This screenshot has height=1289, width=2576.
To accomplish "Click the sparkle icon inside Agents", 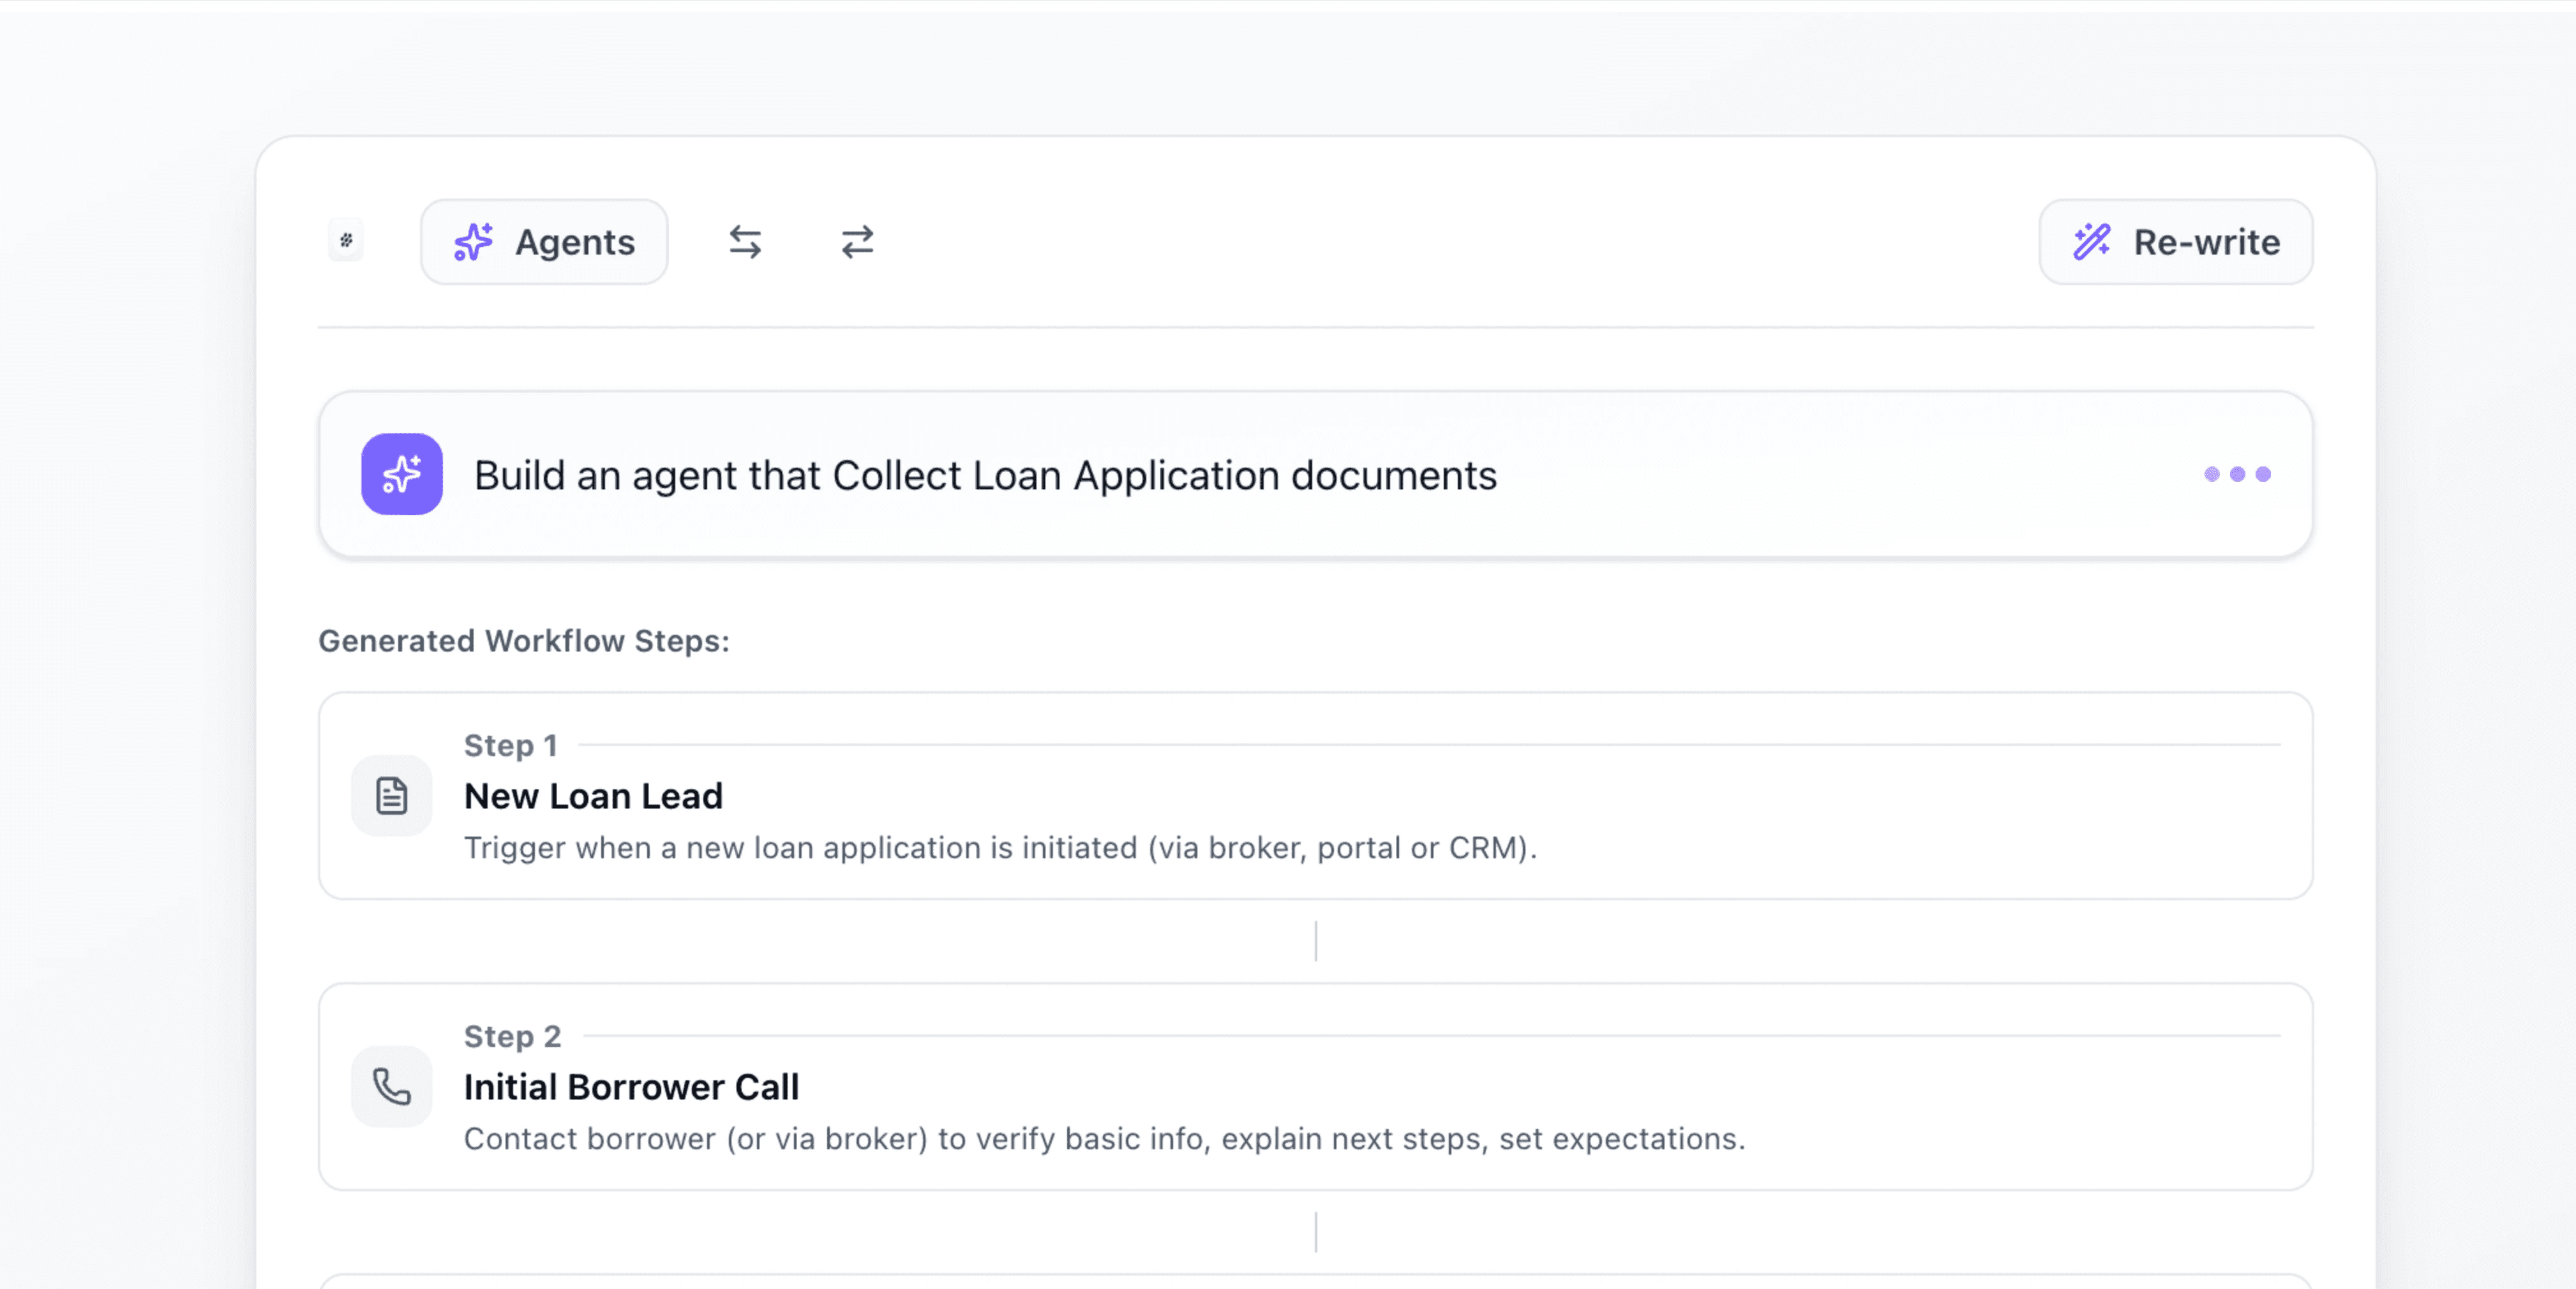I will (x=473, y=242).
